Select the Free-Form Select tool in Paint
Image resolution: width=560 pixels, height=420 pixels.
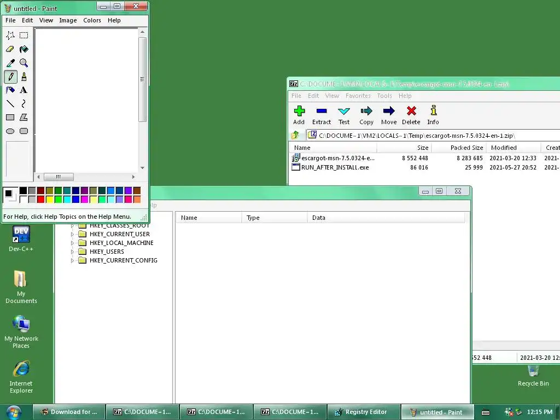10,35
